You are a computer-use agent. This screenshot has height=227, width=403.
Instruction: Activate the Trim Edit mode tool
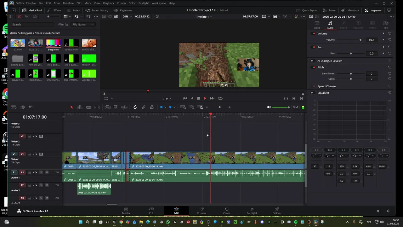tap(80, 107)
